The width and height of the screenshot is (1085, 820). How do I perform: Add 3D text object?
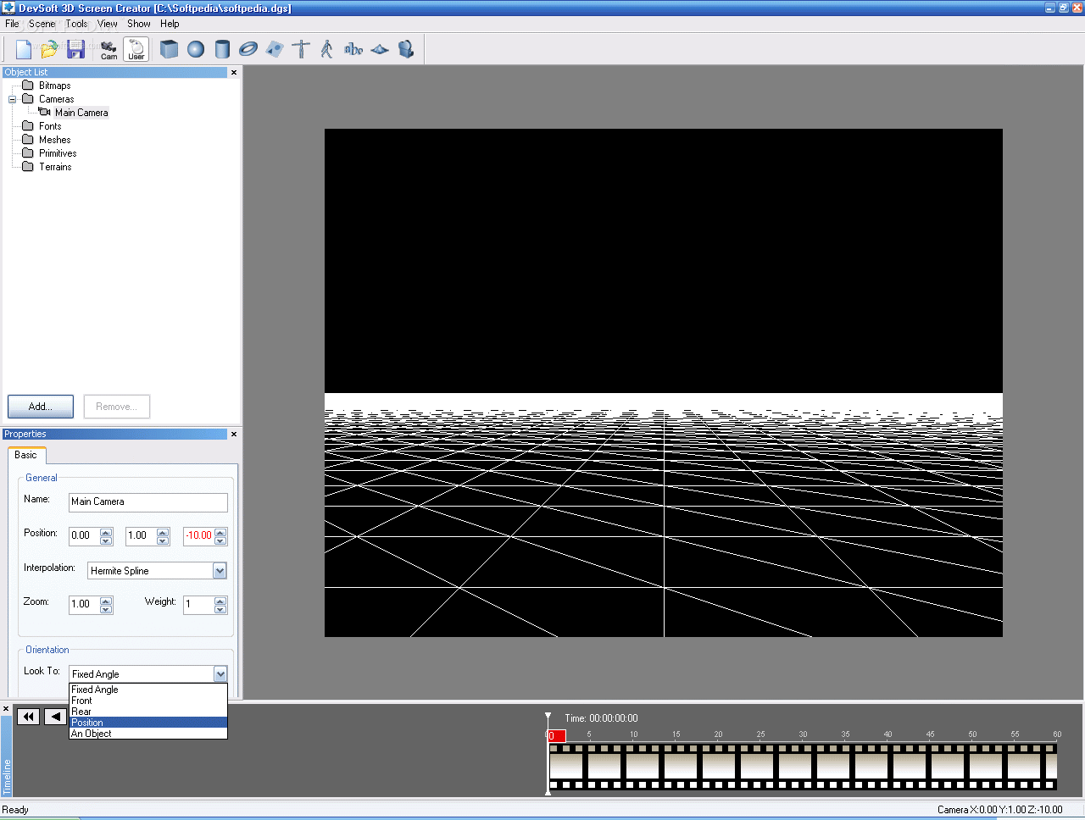(353, 49)
